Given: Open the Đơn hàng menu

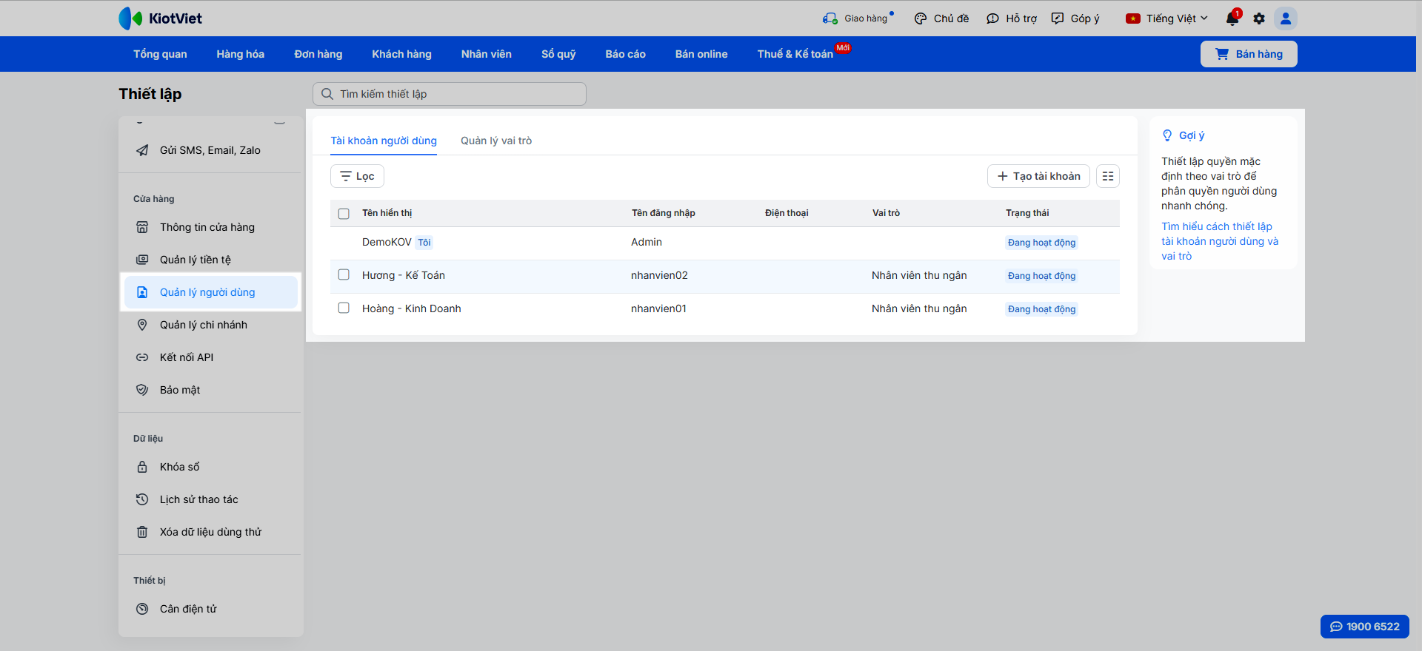Looking at the screenshot, I should click(318, 54).
